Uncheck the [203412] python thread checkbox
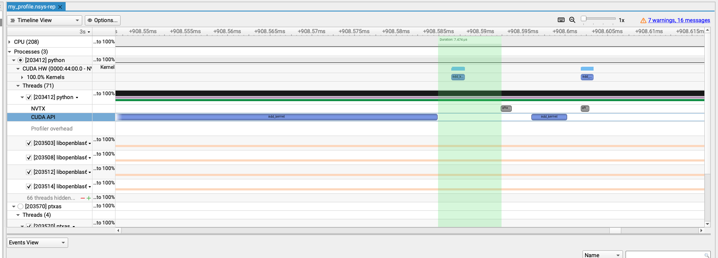The image size is (718, 258). 29,97
